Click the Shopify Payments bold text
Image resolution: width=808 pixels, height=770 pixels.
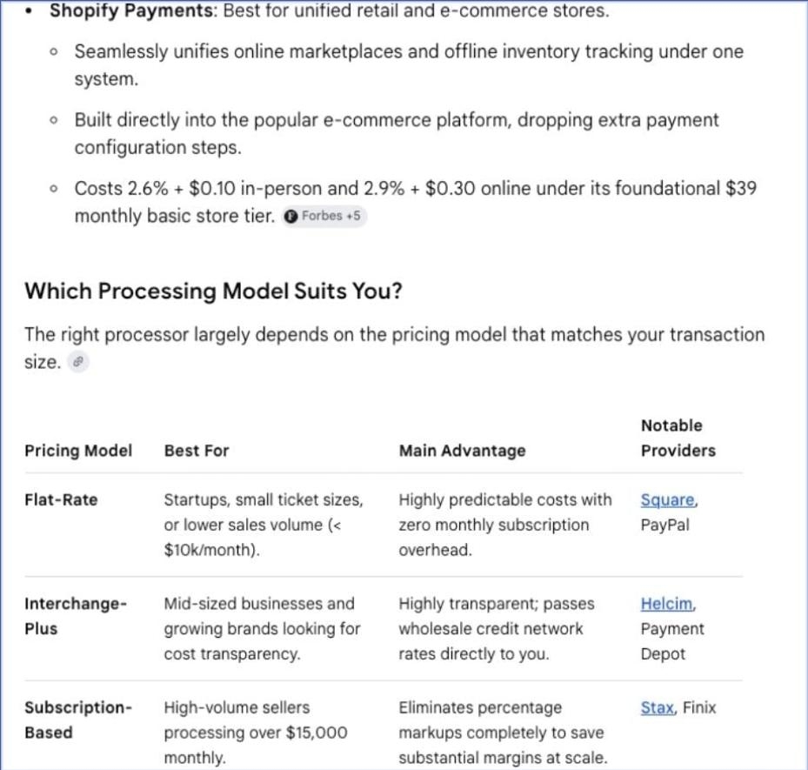tap(133, 10)
